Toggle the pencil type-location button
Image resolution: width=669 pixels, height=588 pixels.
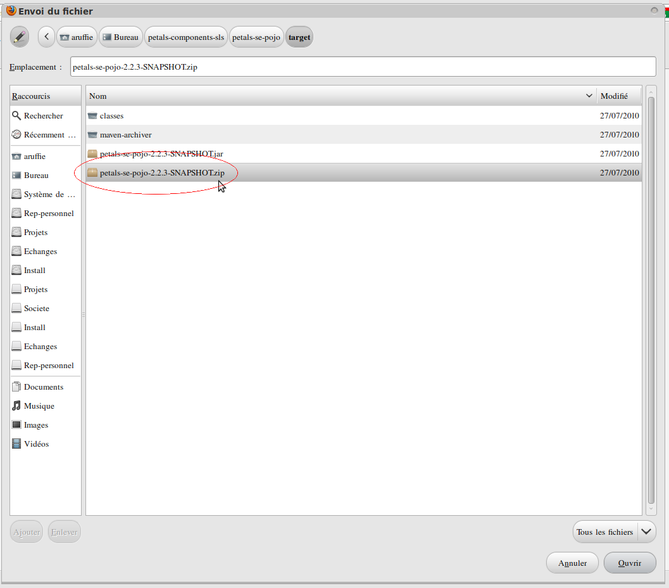tap(20, 37)
